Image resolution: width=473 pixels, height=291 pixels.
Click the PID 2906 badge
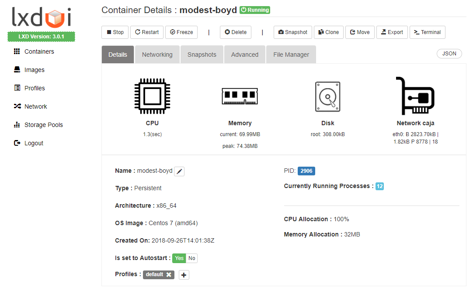[306, 171]
